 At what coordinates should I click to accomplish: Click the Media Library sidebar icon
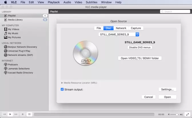click(6, 20)
